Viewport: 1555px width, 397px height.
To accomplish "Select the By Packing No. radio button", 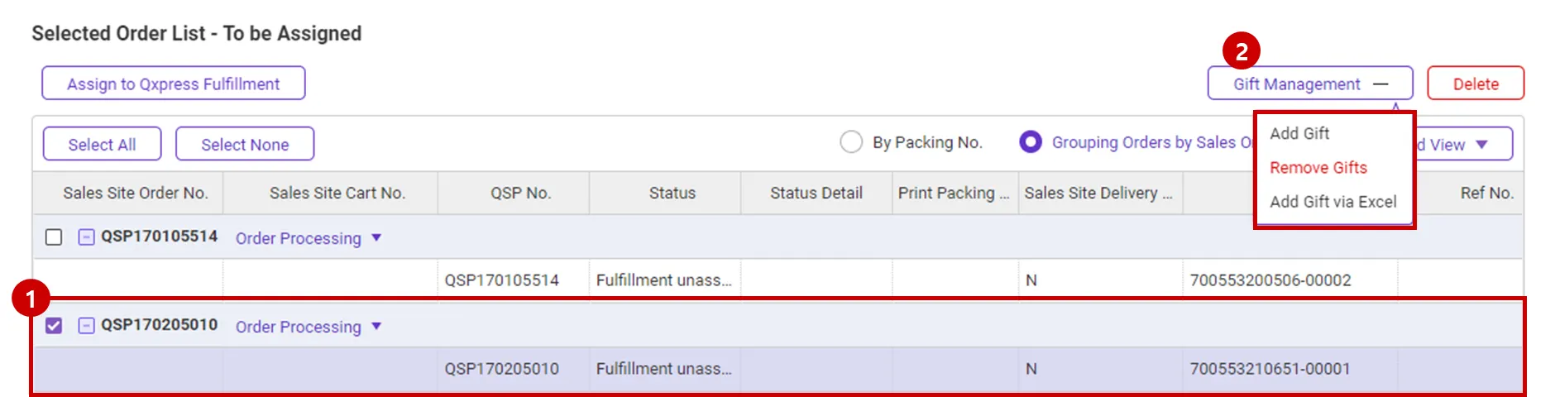I will (851, 142).
